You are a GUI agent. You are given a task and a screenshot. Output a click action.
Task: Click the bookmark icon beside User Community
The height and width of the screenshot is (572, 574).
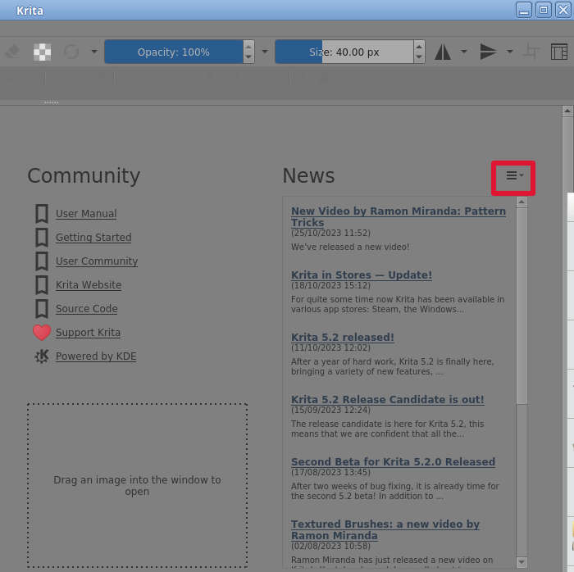pos(42,261)
